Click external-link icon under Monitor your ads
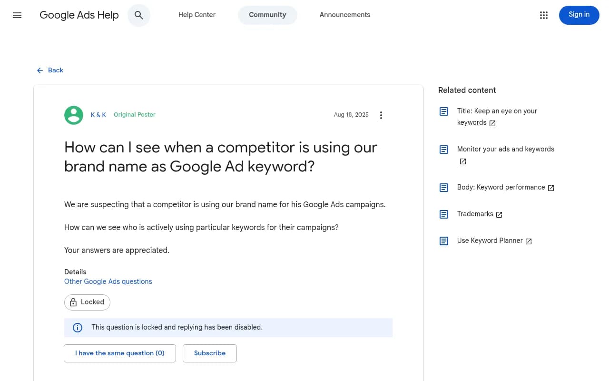 (463, 161)
